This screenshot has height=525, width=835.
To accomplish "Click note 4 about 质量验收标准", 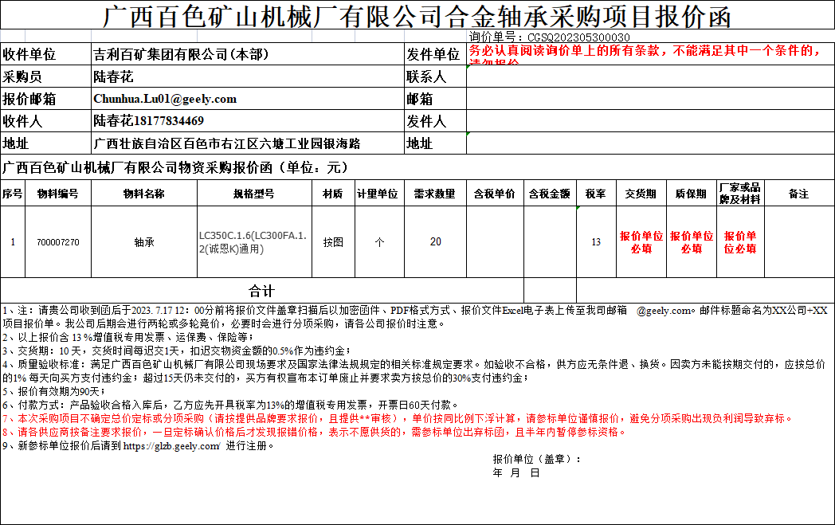I will click(x=414, y=371).
